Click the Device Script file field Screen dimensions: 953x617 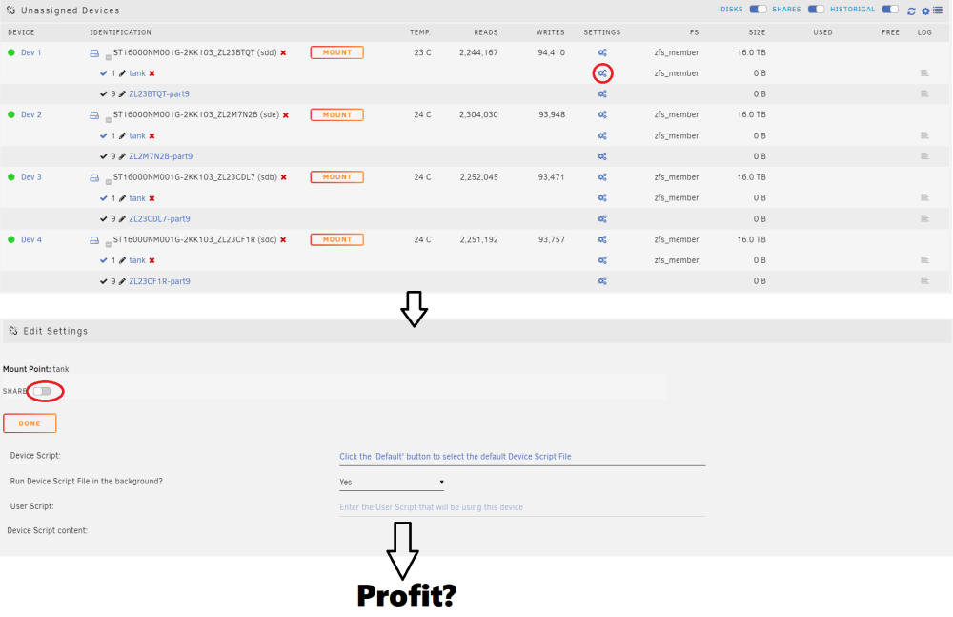[522, 457]
